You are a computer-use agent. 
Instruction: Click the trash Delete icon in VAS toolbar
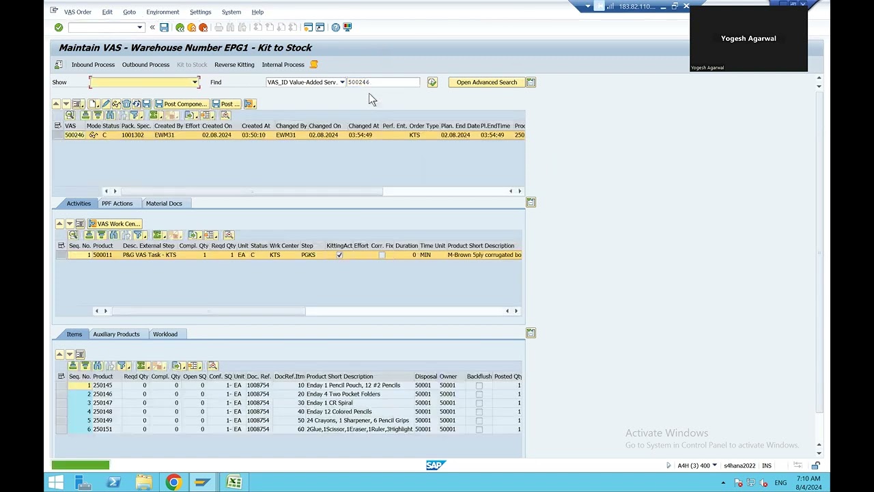point(126,104)
